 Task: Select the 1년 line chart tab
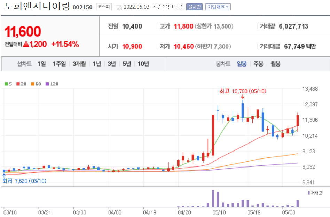pyautogui.click(x=97, y=64)
